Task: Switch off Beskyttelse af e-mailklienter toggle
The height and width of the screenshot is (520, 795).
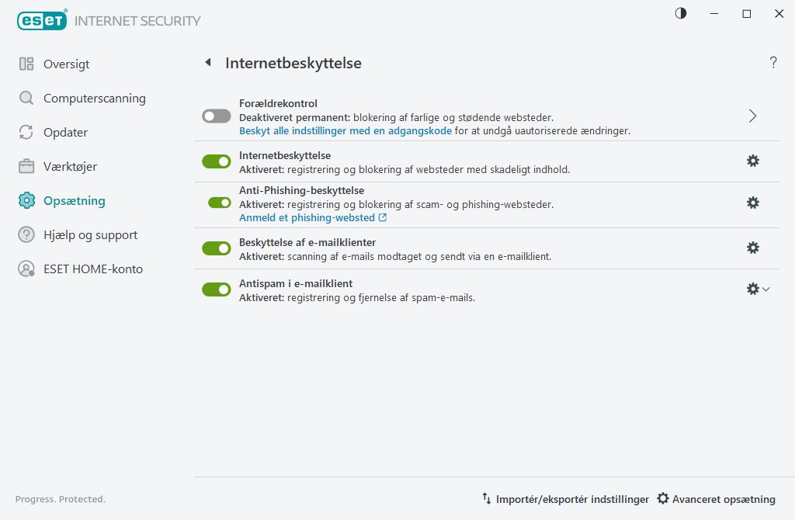Action: [x=217, y=248]
